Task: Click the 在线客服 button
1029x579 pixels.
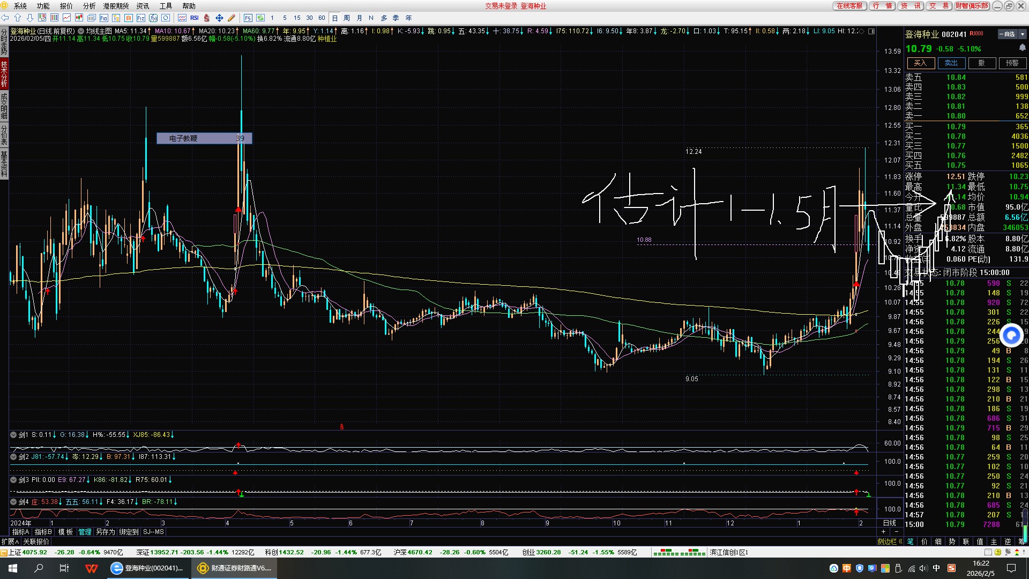Action: [849, 6]
